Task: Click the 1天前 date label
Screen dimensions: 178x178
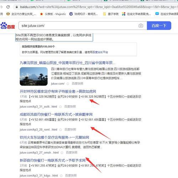Action: [23, 97]
